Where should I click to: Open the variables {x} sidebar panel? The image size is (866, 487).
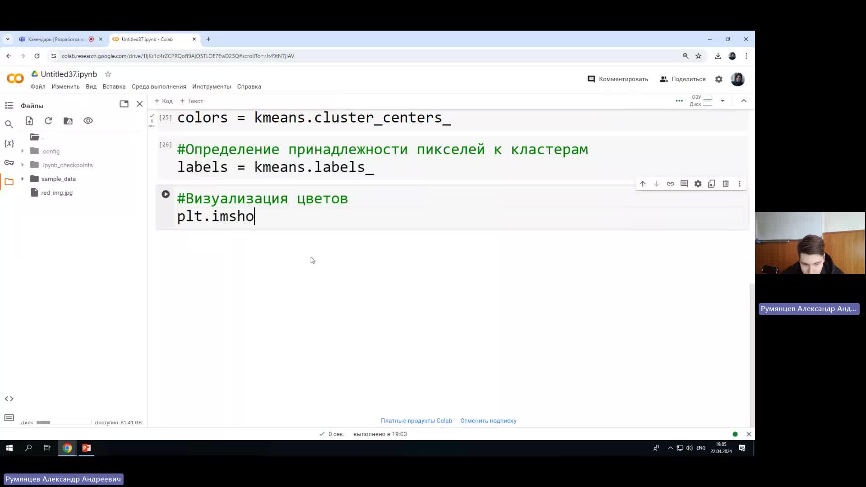[9, 143]
